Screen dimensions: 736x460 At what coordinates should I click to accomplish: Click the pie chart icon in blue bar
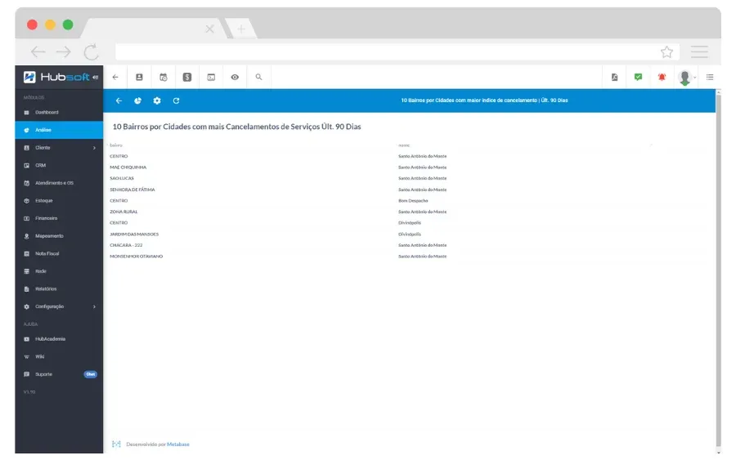coord(137,100)
